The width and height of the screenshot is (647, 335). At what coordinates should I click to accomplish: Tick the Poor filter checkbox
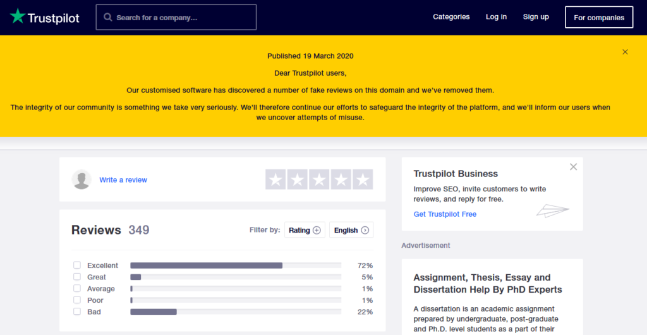pos(76,300)
